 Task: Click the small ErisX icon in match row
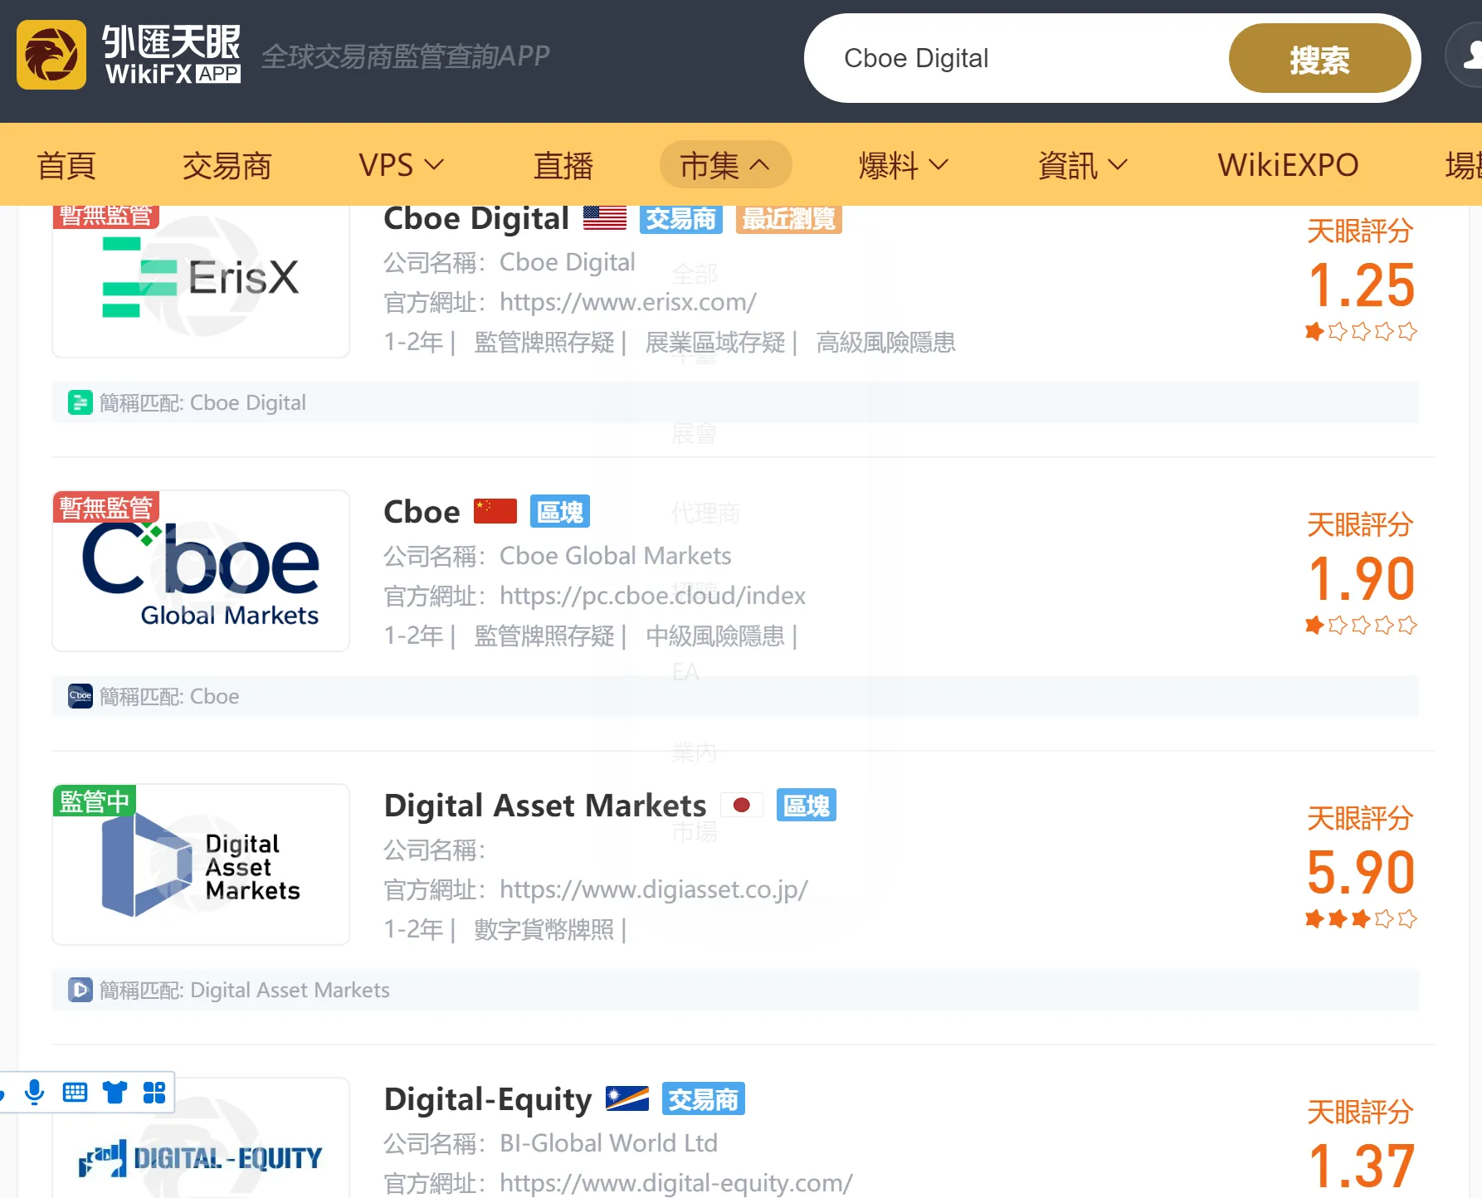pos(80,402)
